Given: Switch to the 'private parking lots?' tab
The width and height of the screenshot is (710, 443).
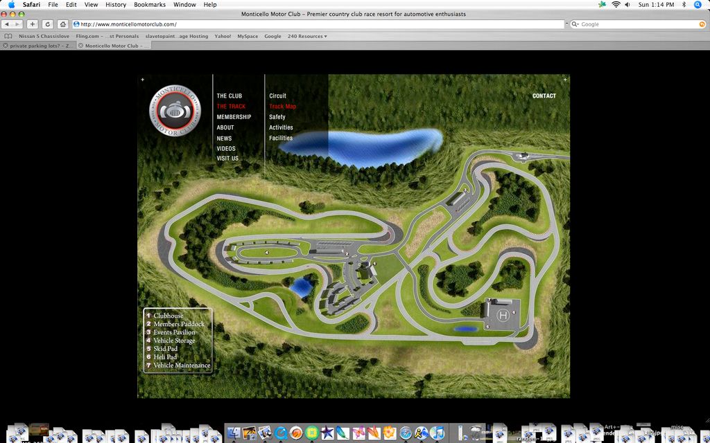Looking at the screenshot, I should click(38, 46).
